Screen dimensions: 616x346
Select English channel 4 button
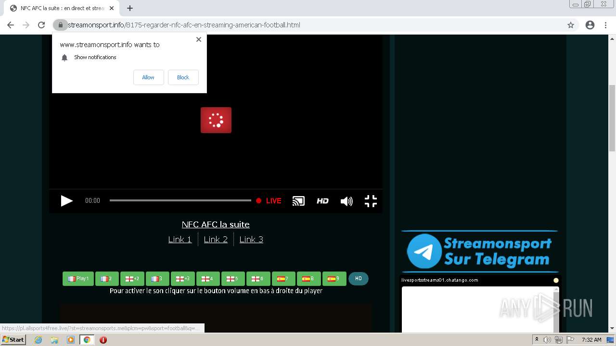[x=208, y=279]
